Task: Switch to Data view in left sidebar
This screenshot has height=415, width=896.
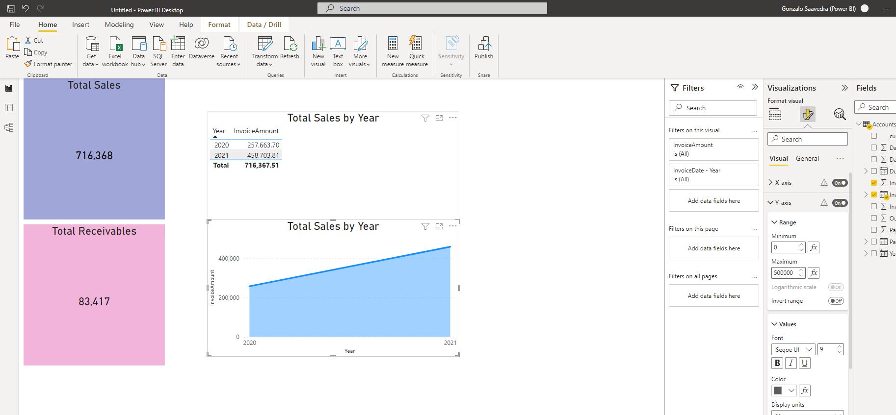Action: 9,108
